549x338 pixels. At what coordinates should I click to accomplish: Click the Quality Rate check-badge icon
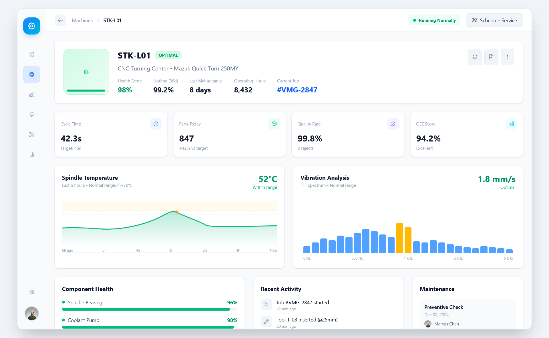[x=393, y=124]
